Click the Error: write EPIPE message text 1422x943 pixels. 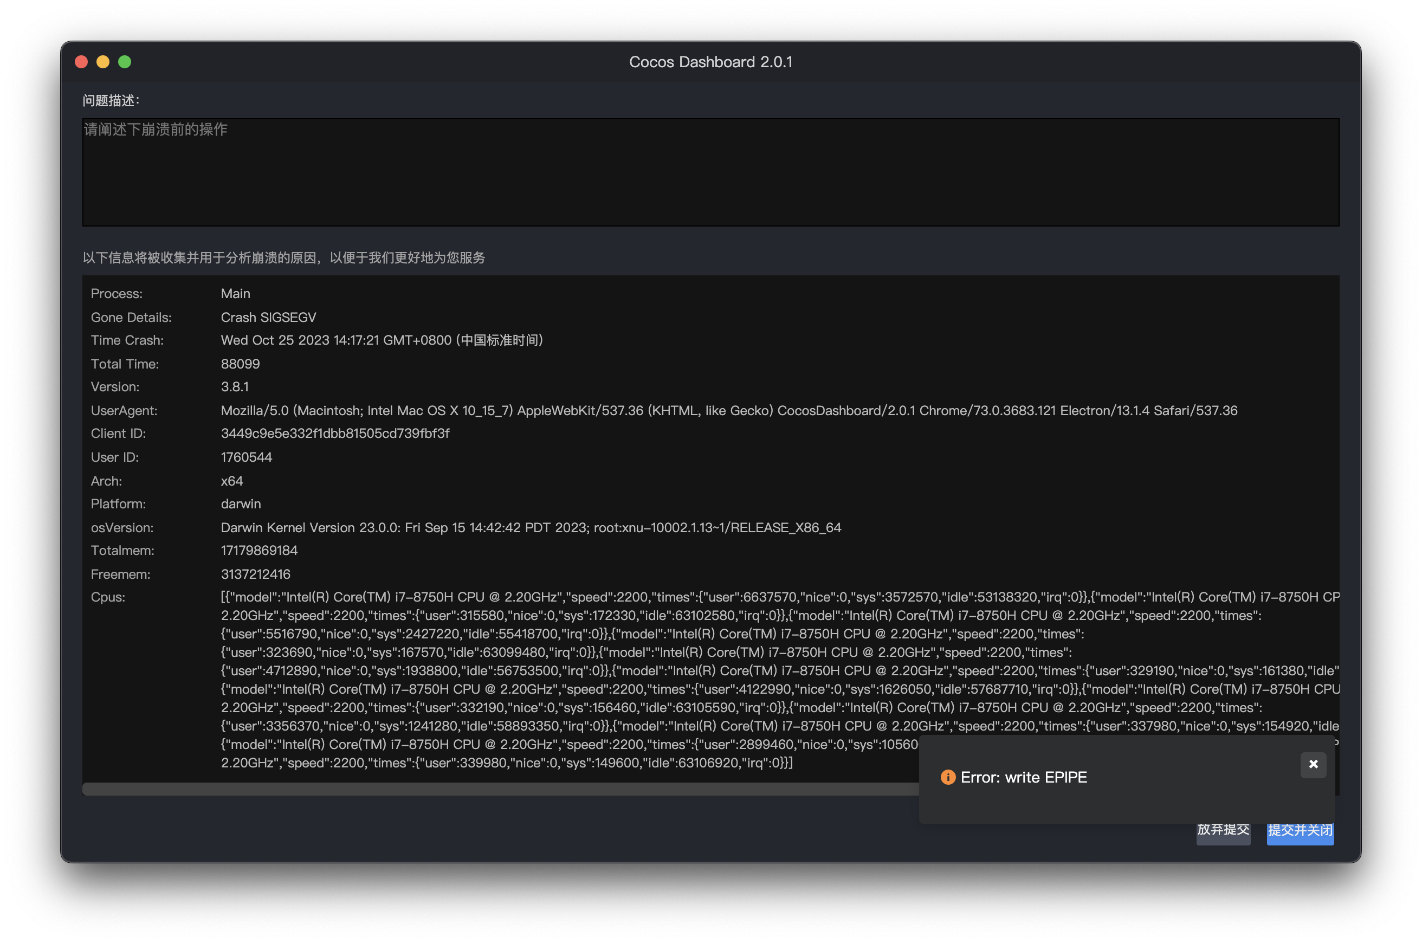(1023, 777)
